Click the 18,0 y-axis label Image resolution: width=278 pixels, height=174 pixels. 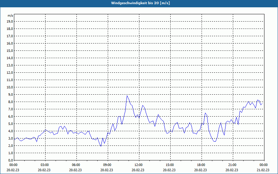click(10, 29)
